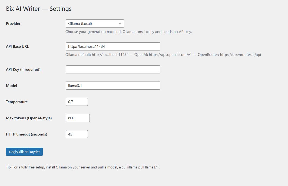Click inside the localhost:11434 URL box
This screenshot has height=186, width=288.
pyautogui.click(x=113, y=46)
